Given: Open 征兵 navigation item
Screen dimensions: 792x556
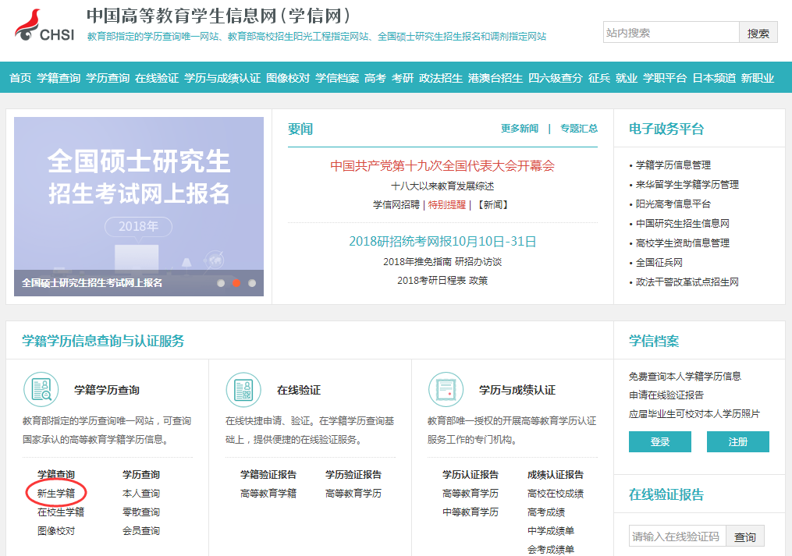Looking at the screenshot, I should click(599, 78).
